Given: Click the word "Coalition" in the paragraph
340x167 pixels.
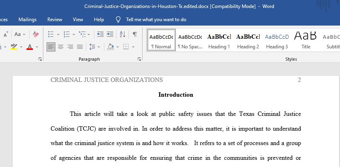Looking at the screenshot, I should point(62,129).
